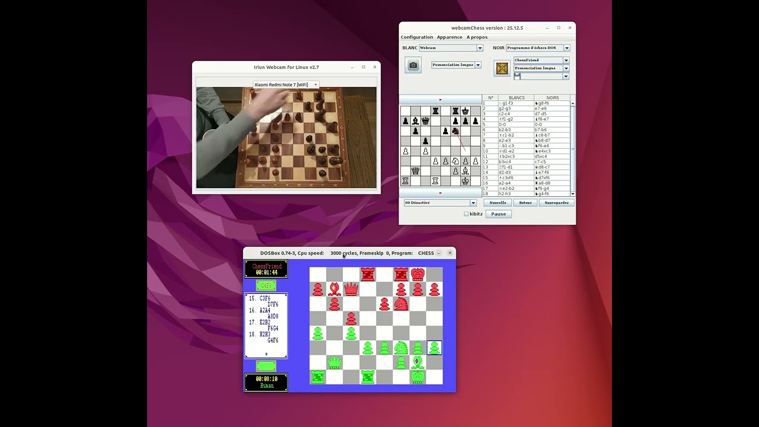
Task: Click the red rook on d8 in DOSBox
Action: [368, 274]
